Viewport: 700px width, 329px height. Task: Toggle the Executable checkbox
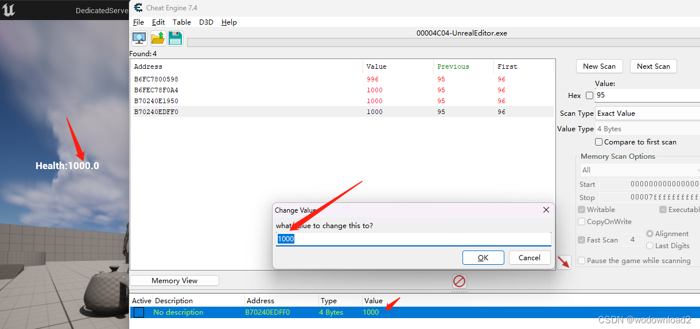pos(663,210)
